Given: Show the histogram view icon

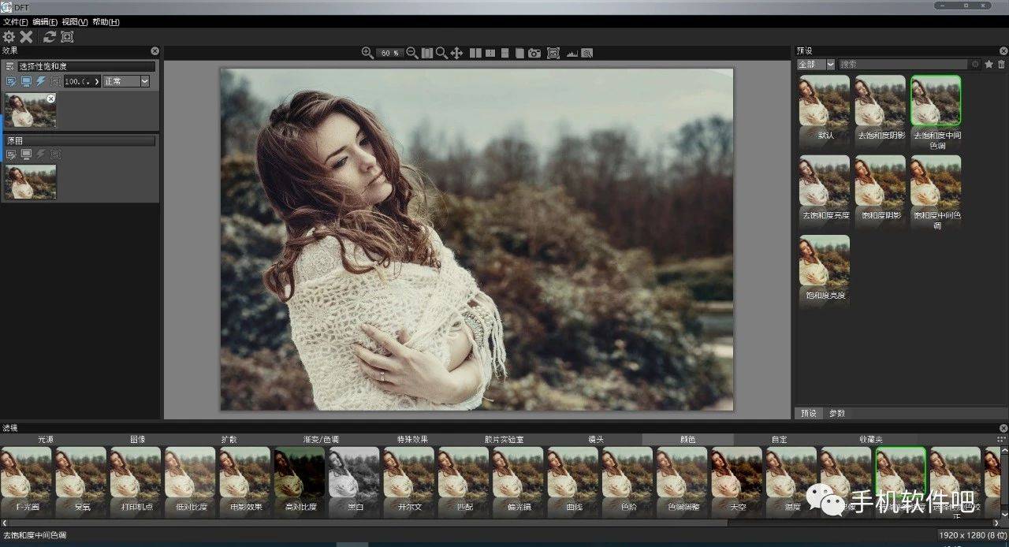Looking at the screenshot, I should (x=572, y=53).
